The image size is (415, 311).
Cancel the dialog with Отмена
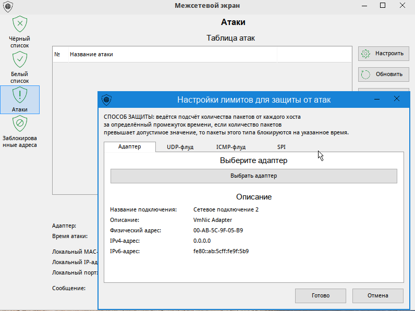[x=377, y=296]
